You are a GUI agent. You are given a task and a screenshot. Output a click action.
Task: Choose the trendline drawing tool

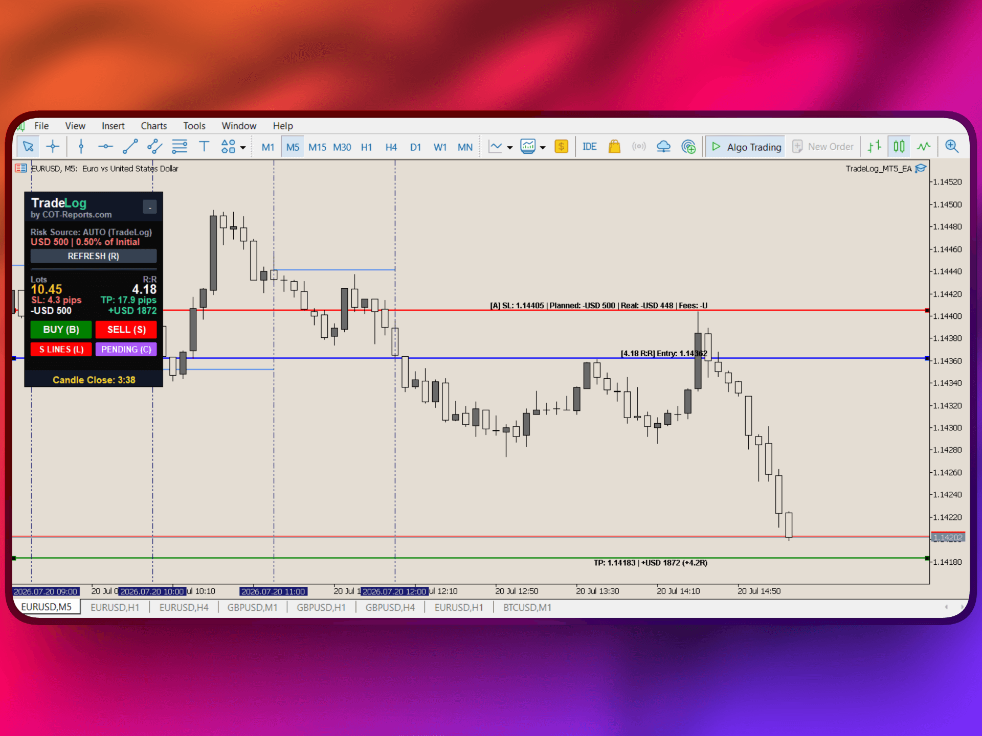pos(130,147)
